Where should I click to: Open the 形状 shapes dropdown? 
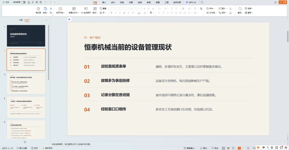coord(211,9)
